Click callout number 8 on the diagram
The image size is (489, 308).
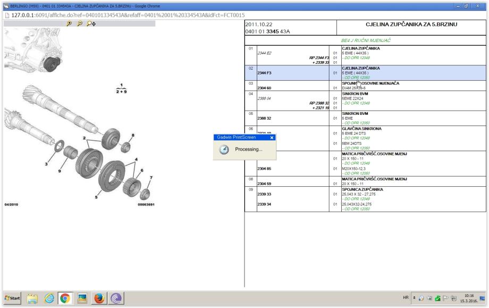pyautogui.click(x=133, y=135)
